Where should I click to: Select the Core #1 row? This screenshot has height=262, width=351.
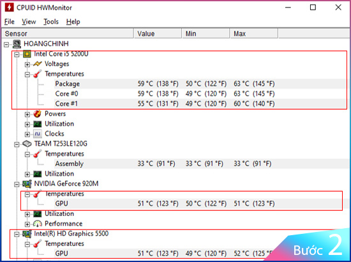200,104
